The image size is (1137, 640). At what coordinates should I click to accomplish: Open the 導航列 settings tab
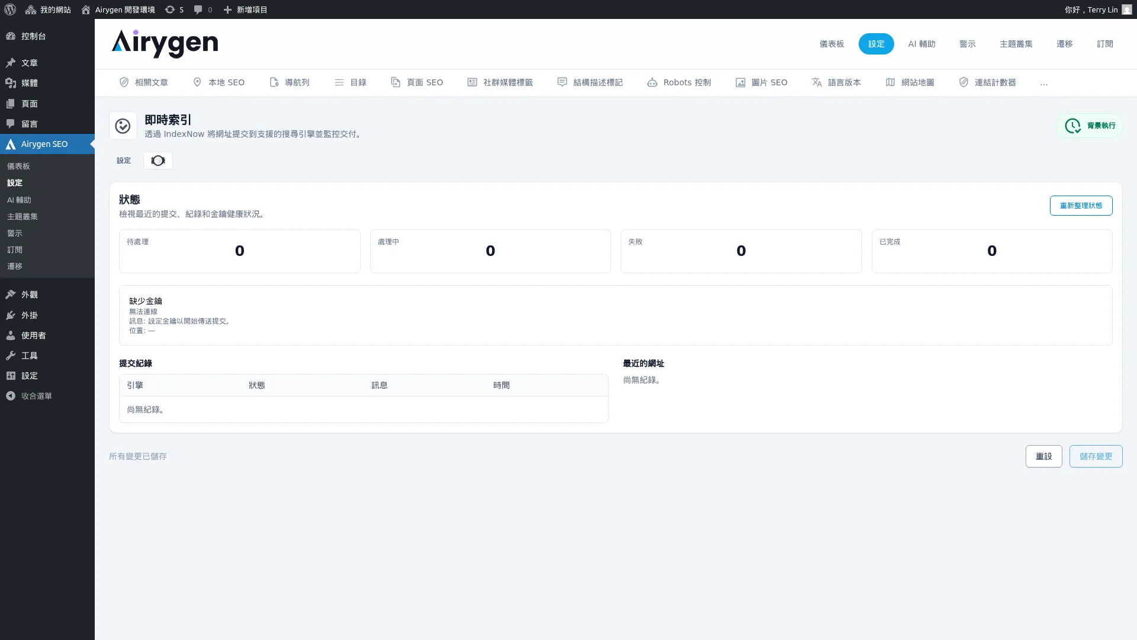tap(290, 82)
